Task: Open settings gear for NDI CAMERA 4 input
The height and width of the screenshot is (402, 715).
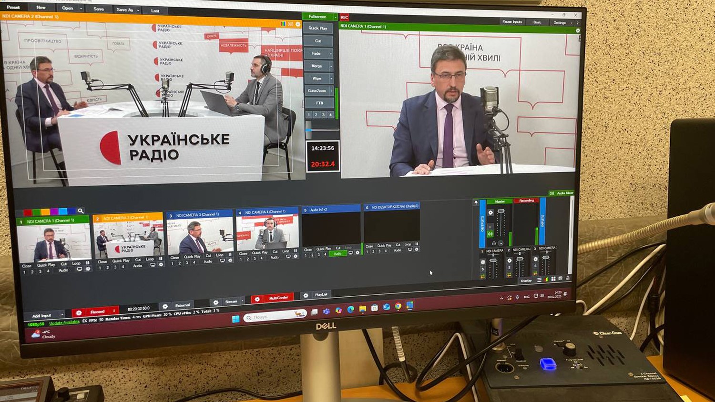Action: 296,256
